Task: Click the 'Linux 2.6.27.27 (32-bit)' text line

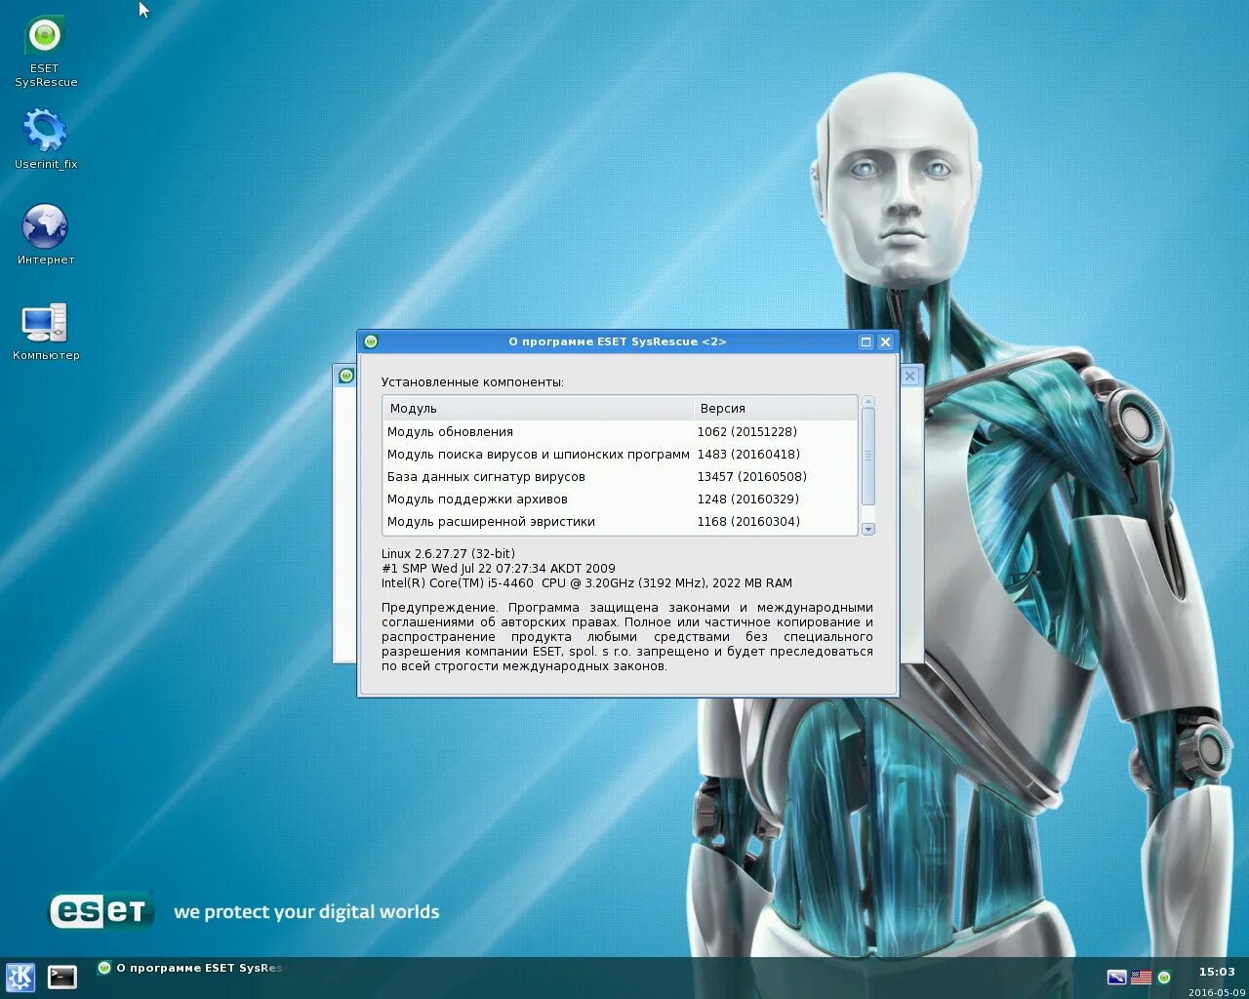Action: 448,554
